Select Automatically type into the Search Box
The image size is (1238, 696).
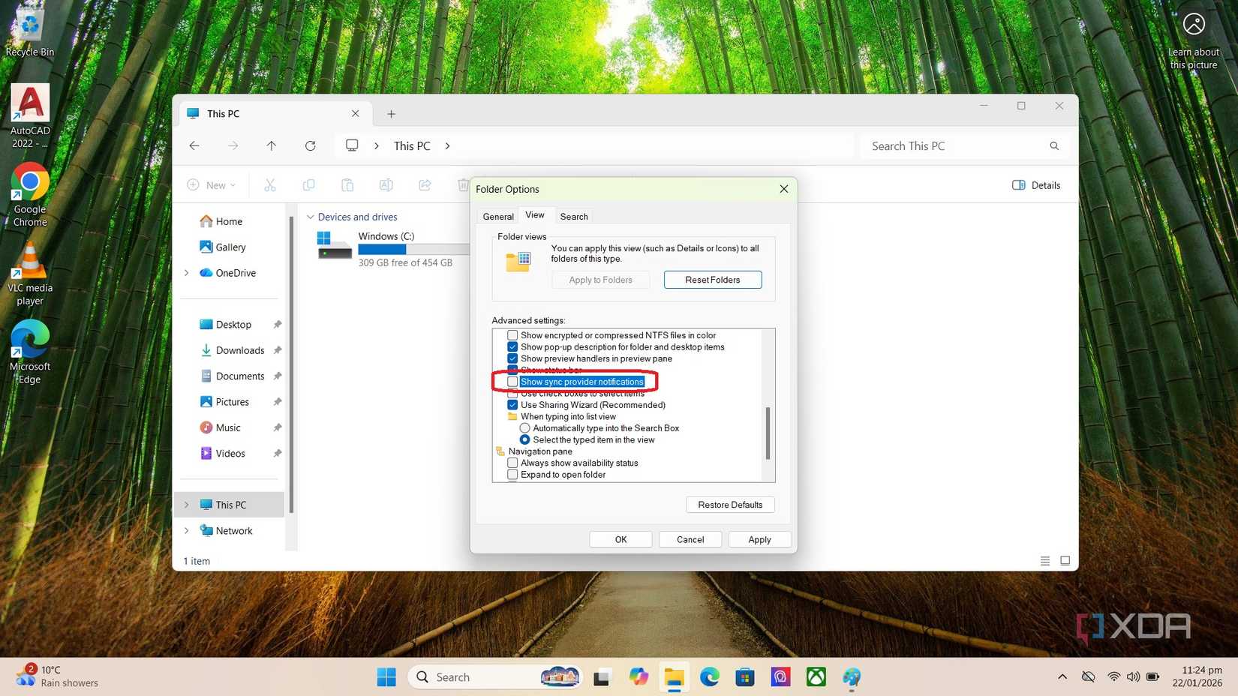[x=525, y=427]
